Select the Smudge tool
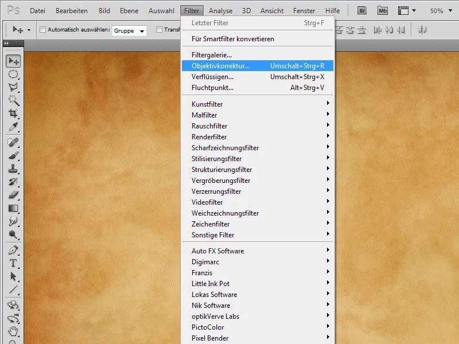The width and height of the screenshot is (459, 344). point(13,221)
